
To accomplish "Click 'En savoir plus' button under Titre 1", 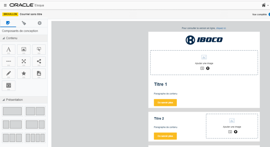I will tap(165, 103).
